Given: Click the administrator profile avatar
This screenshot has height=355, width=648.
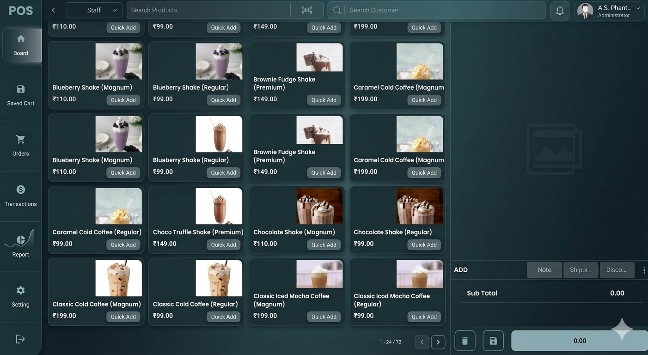Looking at the screenshot, I should pyautogui.click(x=585, y=11).
